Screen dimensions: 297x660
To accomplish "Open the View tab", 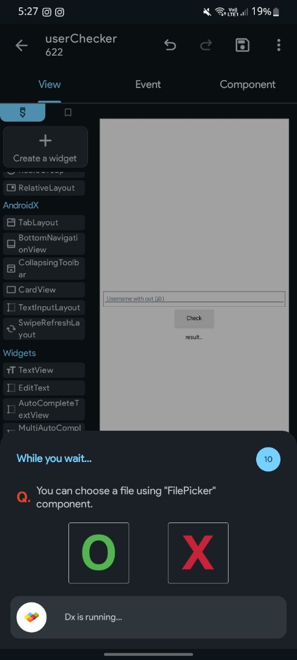I will coord(50,84).
